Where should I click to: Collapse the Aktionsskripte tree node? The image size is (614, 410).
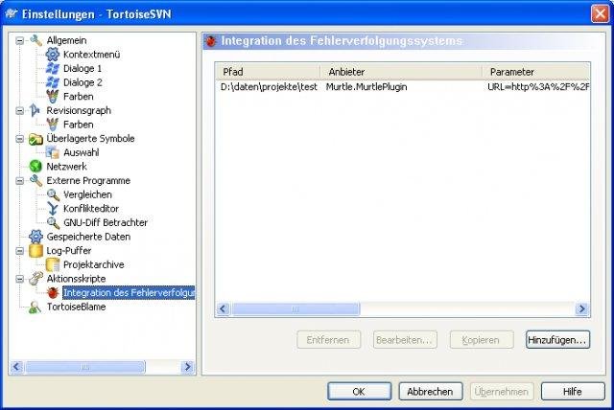(x=19, y=279)
